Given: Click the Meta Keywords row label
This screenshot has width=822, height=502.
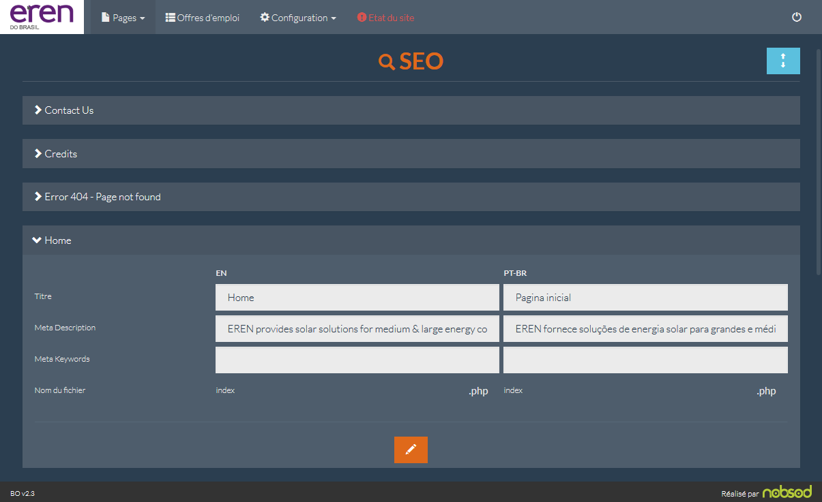Looking at the screenshot, I should click(x=62, y=359).
